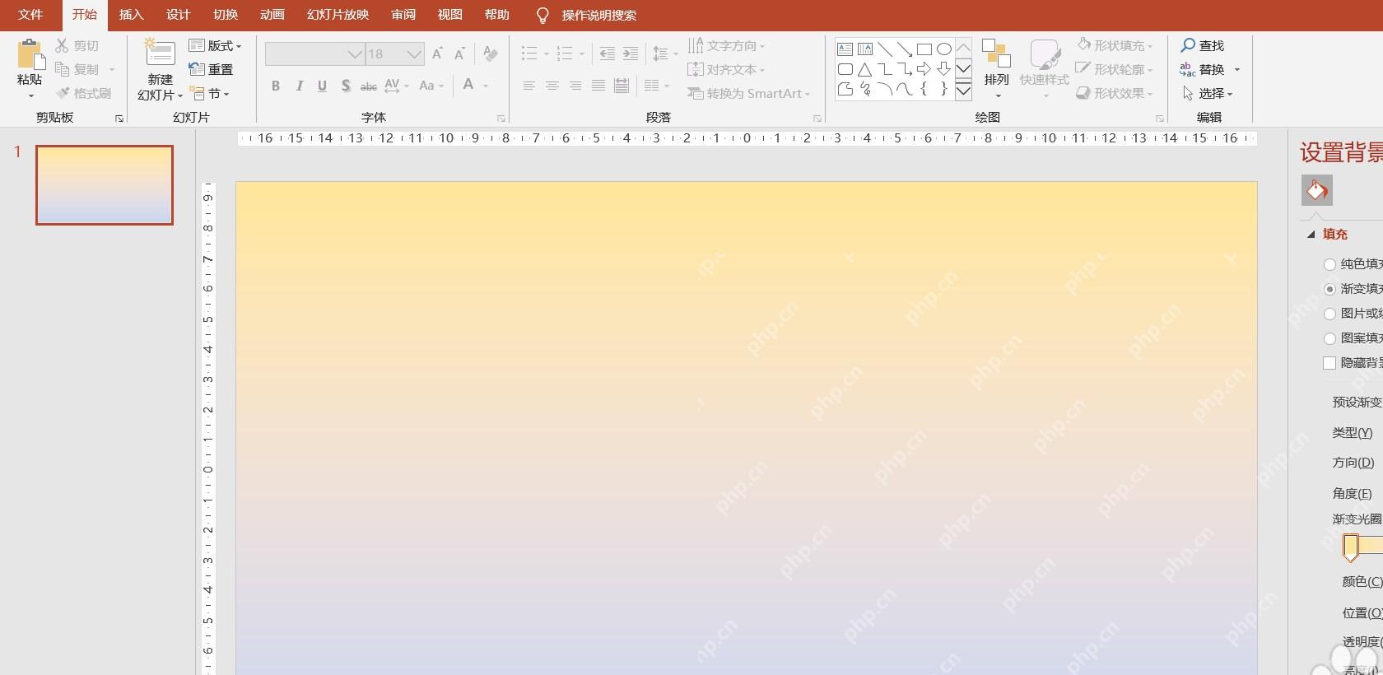Click the Reset (重置) slide button
The height and width of the screenshot is (675, 1383).
coord(212,69)
